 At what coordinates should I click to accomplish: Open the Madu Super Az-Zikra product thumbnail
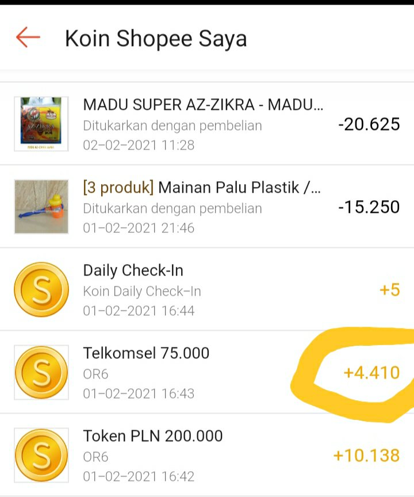41,124
